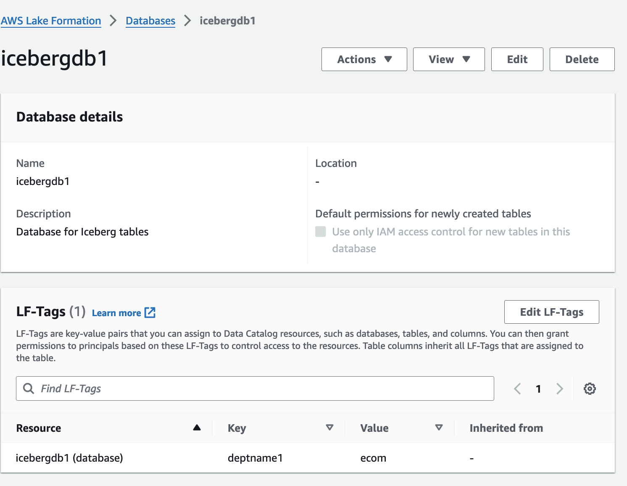
Task: Click the icebergdb1 page title
Action: (54, 58)
